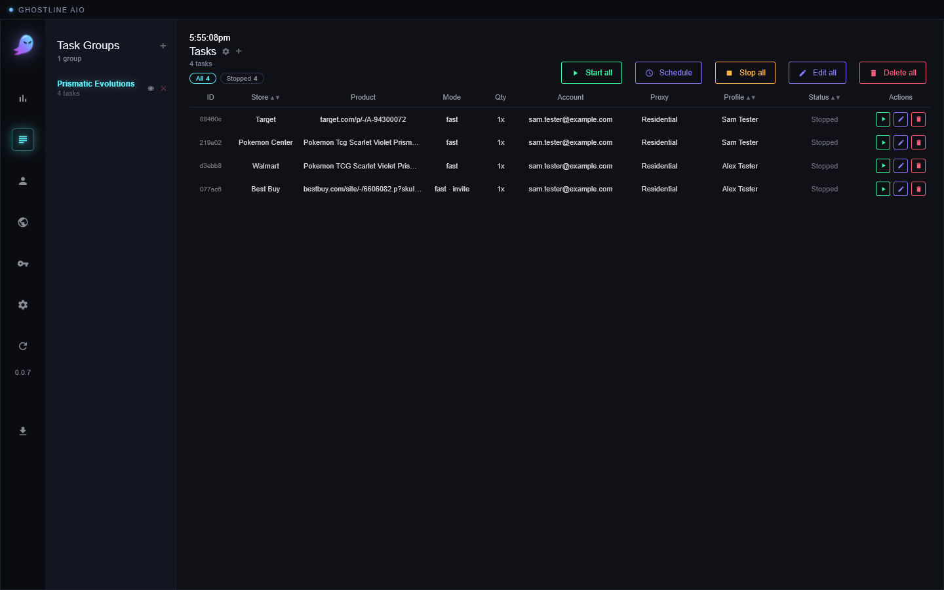Select the All 4 filter tab

203,79
